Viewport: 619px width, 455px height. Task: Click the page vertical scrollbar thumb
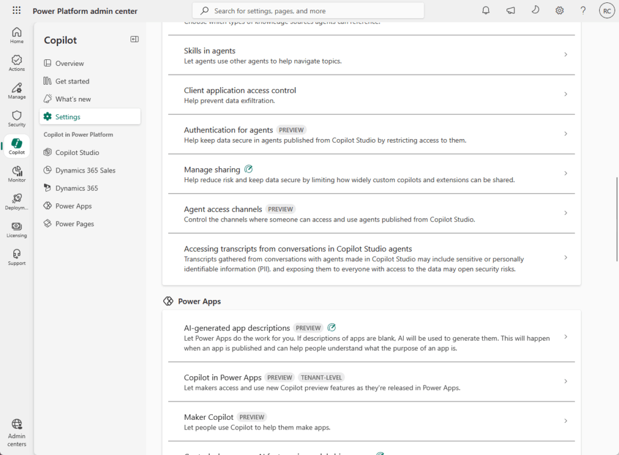617,219
